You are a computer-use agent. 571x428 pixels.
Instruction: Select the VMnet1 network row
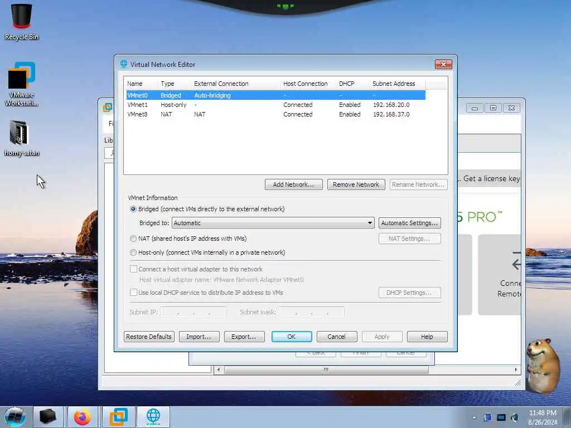(275, 105)
